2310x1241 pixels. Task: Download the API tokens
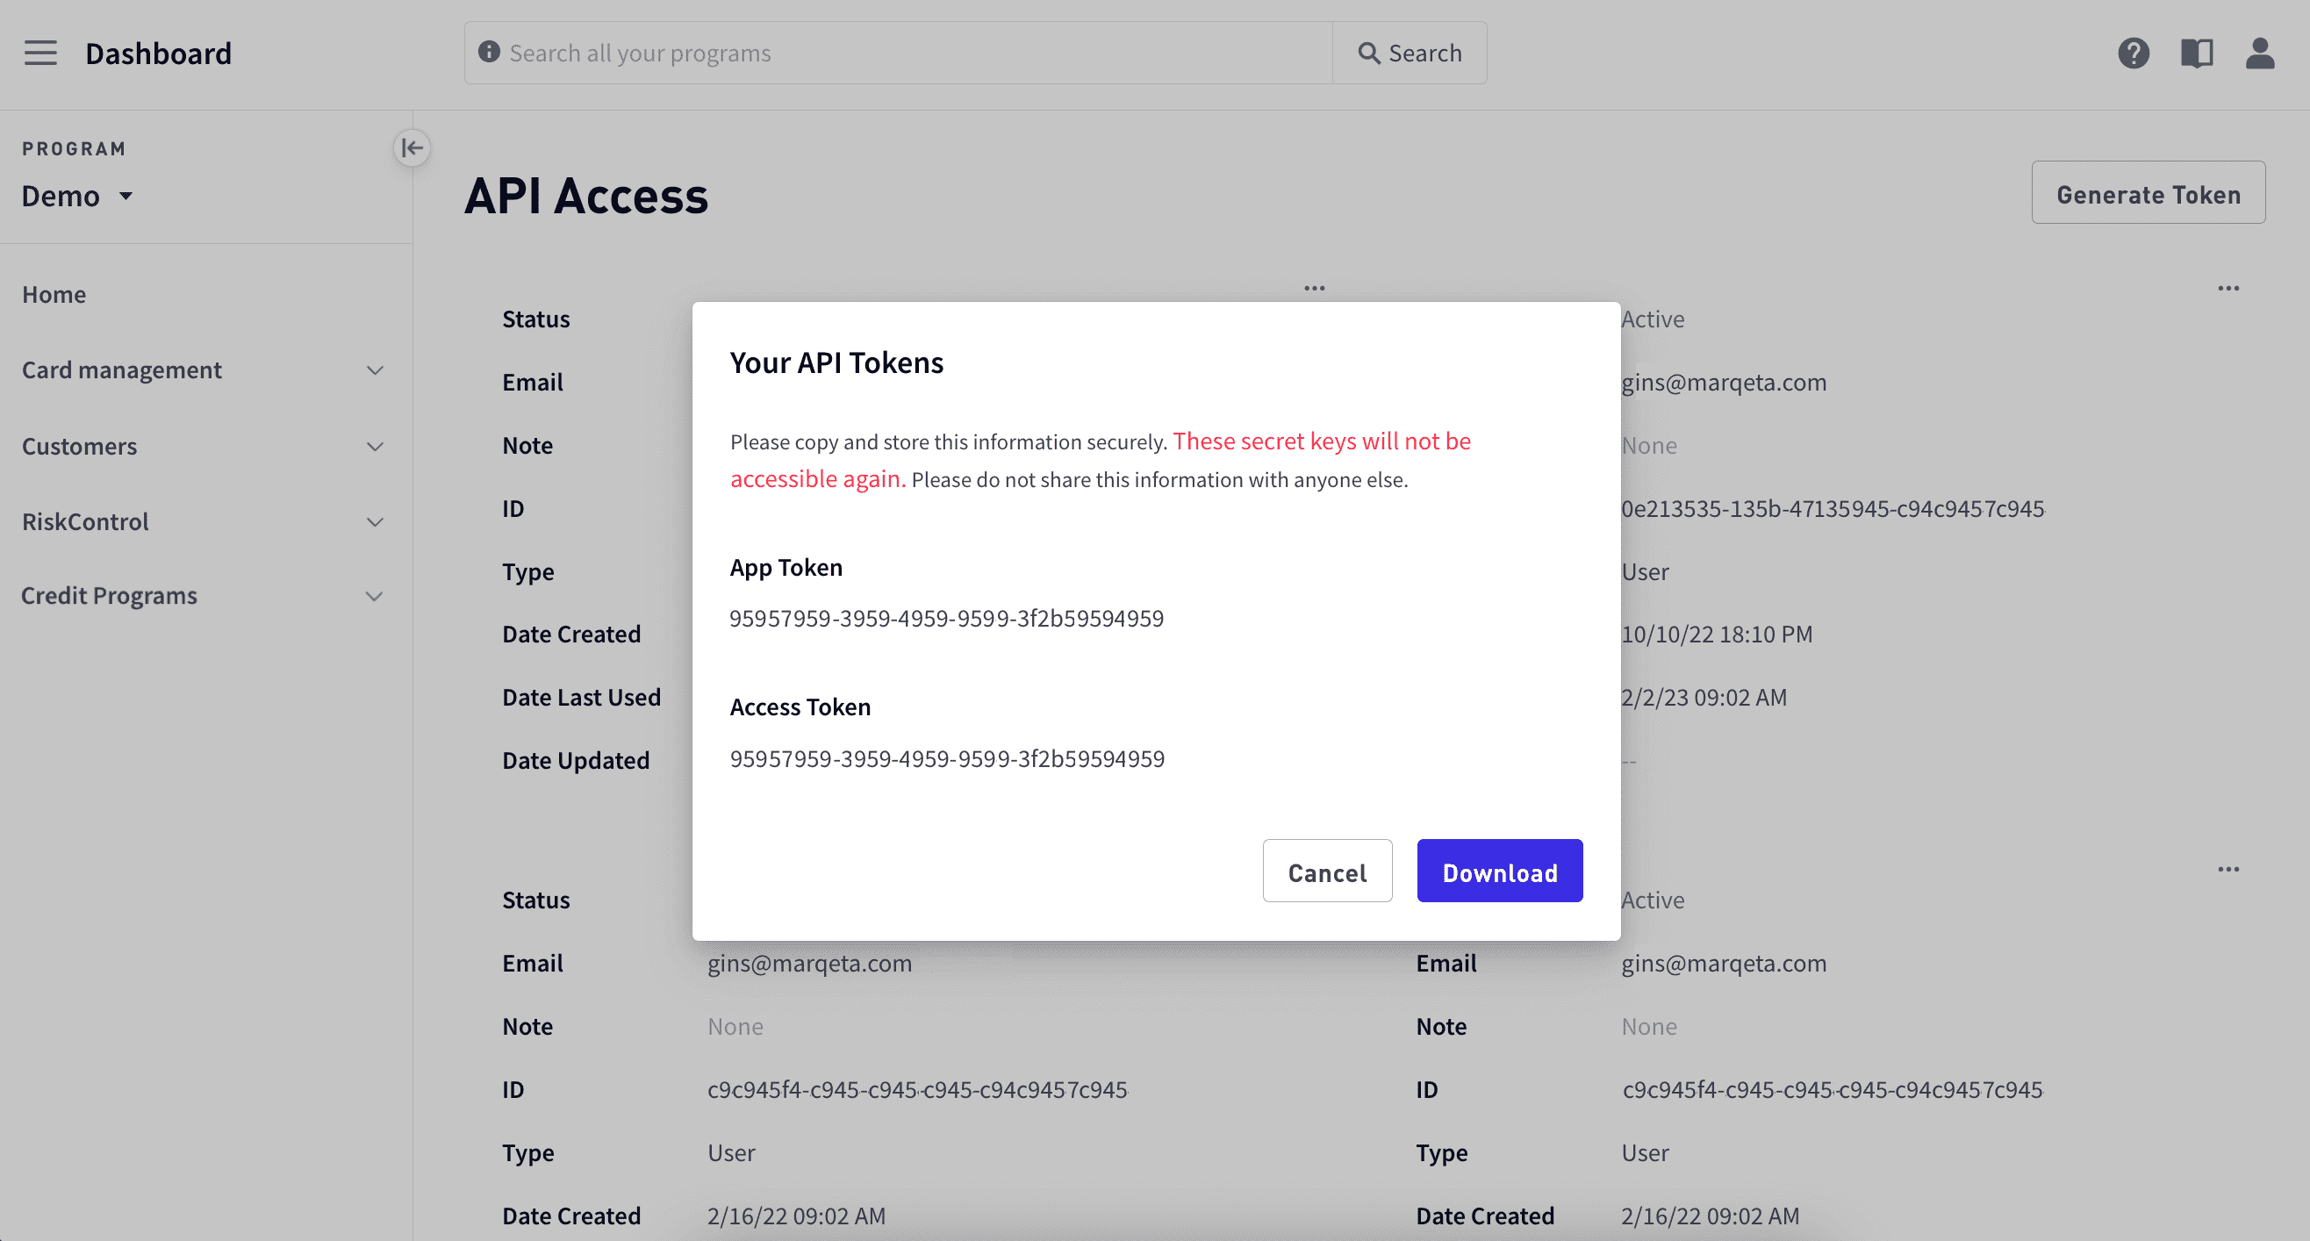point(1498,871)
